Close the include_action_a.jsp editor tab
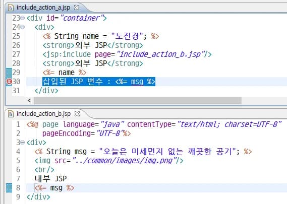This screenshot has height=204, width=287. 77,8
